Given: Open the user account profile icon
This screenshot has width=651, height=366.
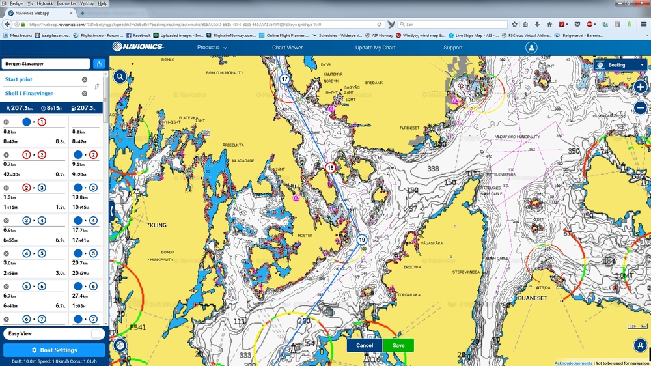Looking at the screenshot, I should (531, 48).
